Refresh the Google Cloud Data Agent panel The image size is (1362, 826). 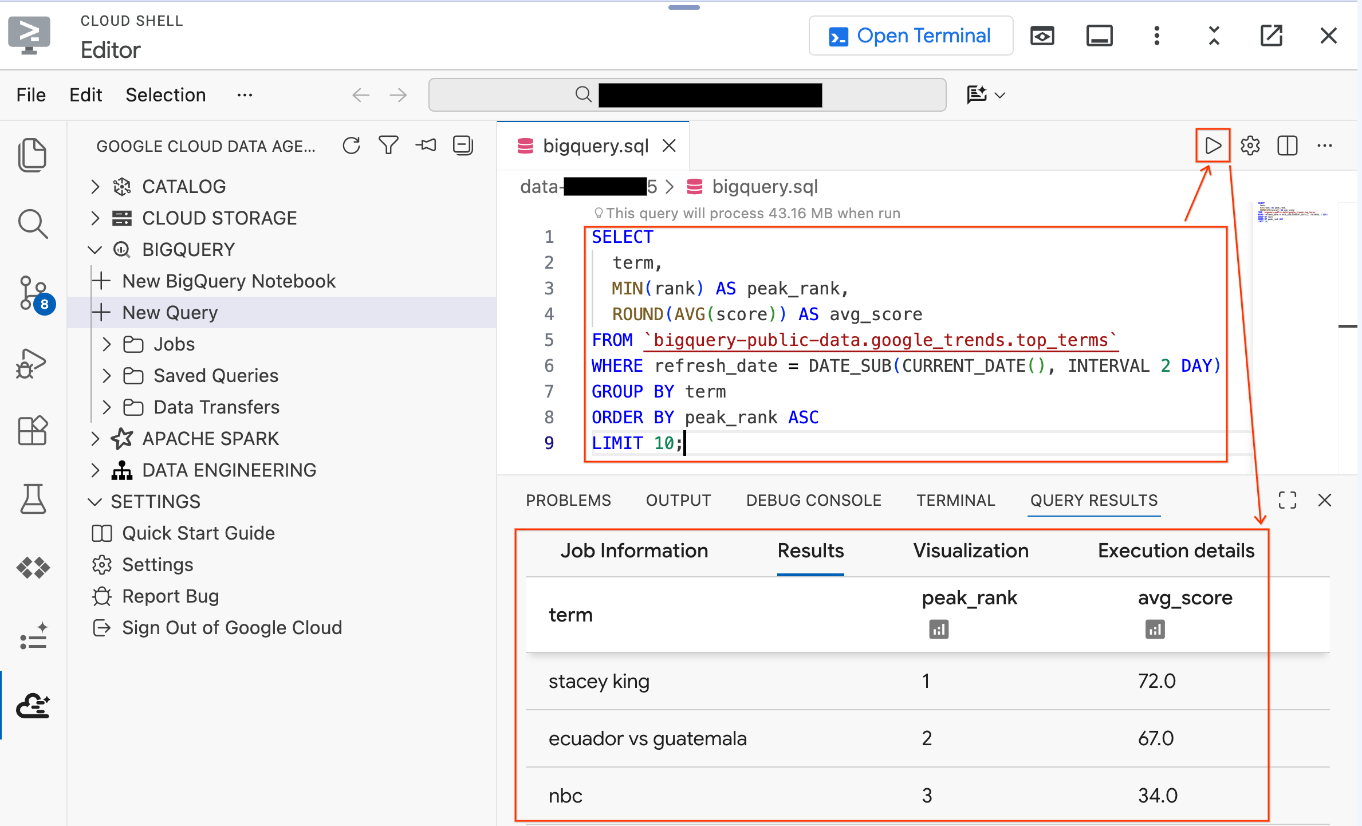[351, 145]
